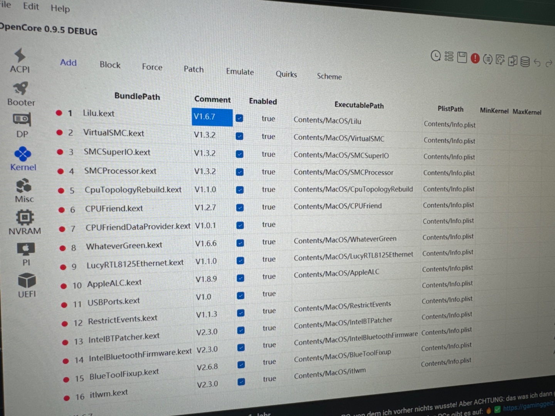The image size is (555, 416).
Task: Uncheck the AppleALC.kext checkbox
Action: [240, 278]
